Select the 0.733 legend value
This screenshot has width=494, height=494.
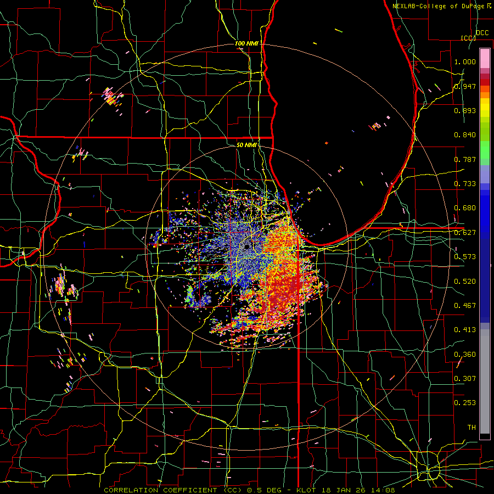(x=465, y=184)
